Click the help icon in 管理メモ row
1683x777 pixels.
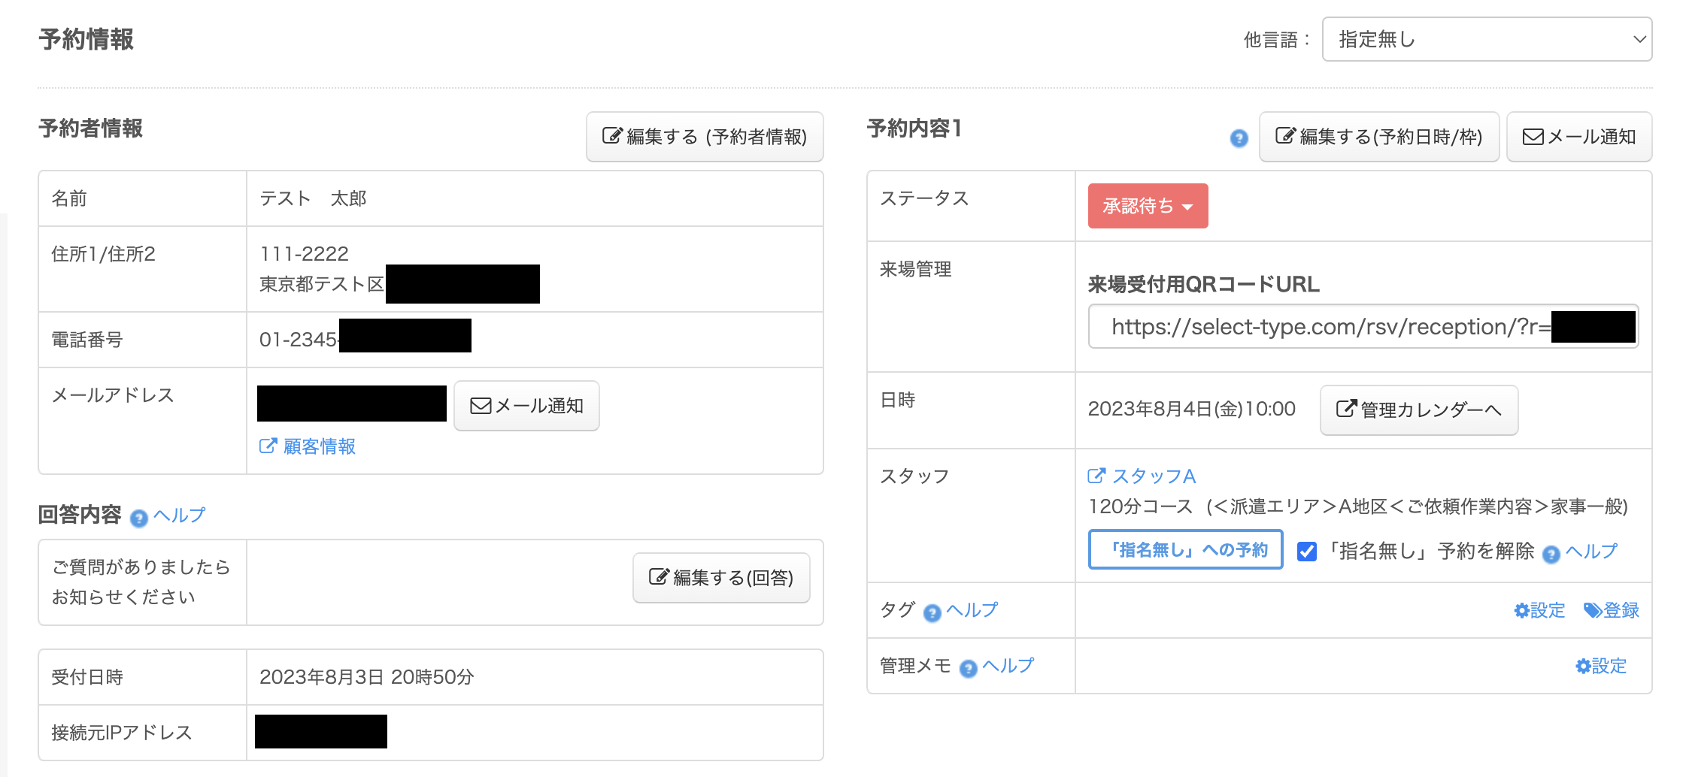pyautogui.click(x=969, y=669)
